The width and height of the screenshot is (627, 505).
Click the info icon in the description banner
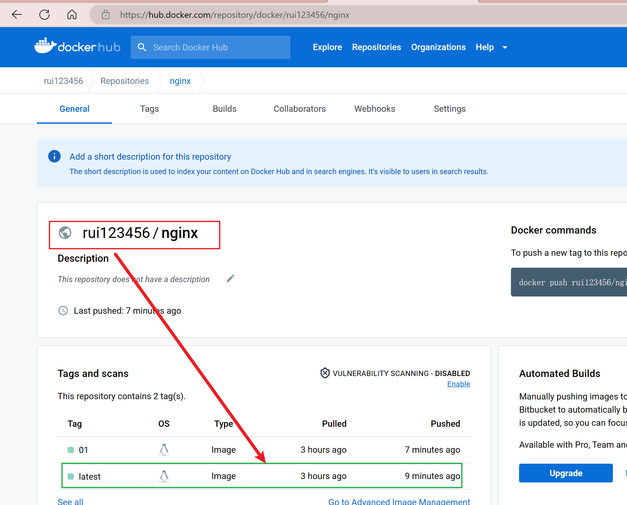pyautogui.click(x=54, y=156)
